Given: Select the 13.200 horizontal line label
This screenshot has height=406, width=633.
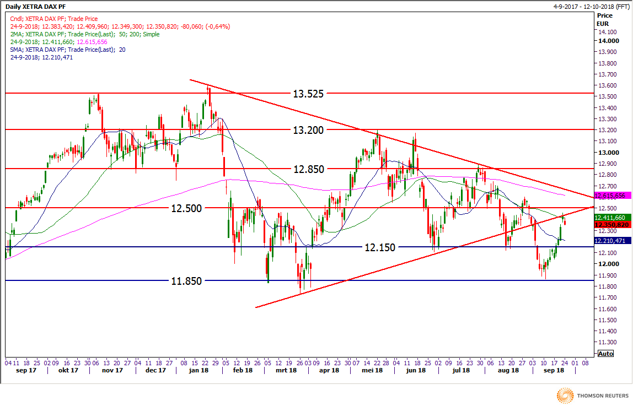Looking at the screenshot, I should (309, 130).
